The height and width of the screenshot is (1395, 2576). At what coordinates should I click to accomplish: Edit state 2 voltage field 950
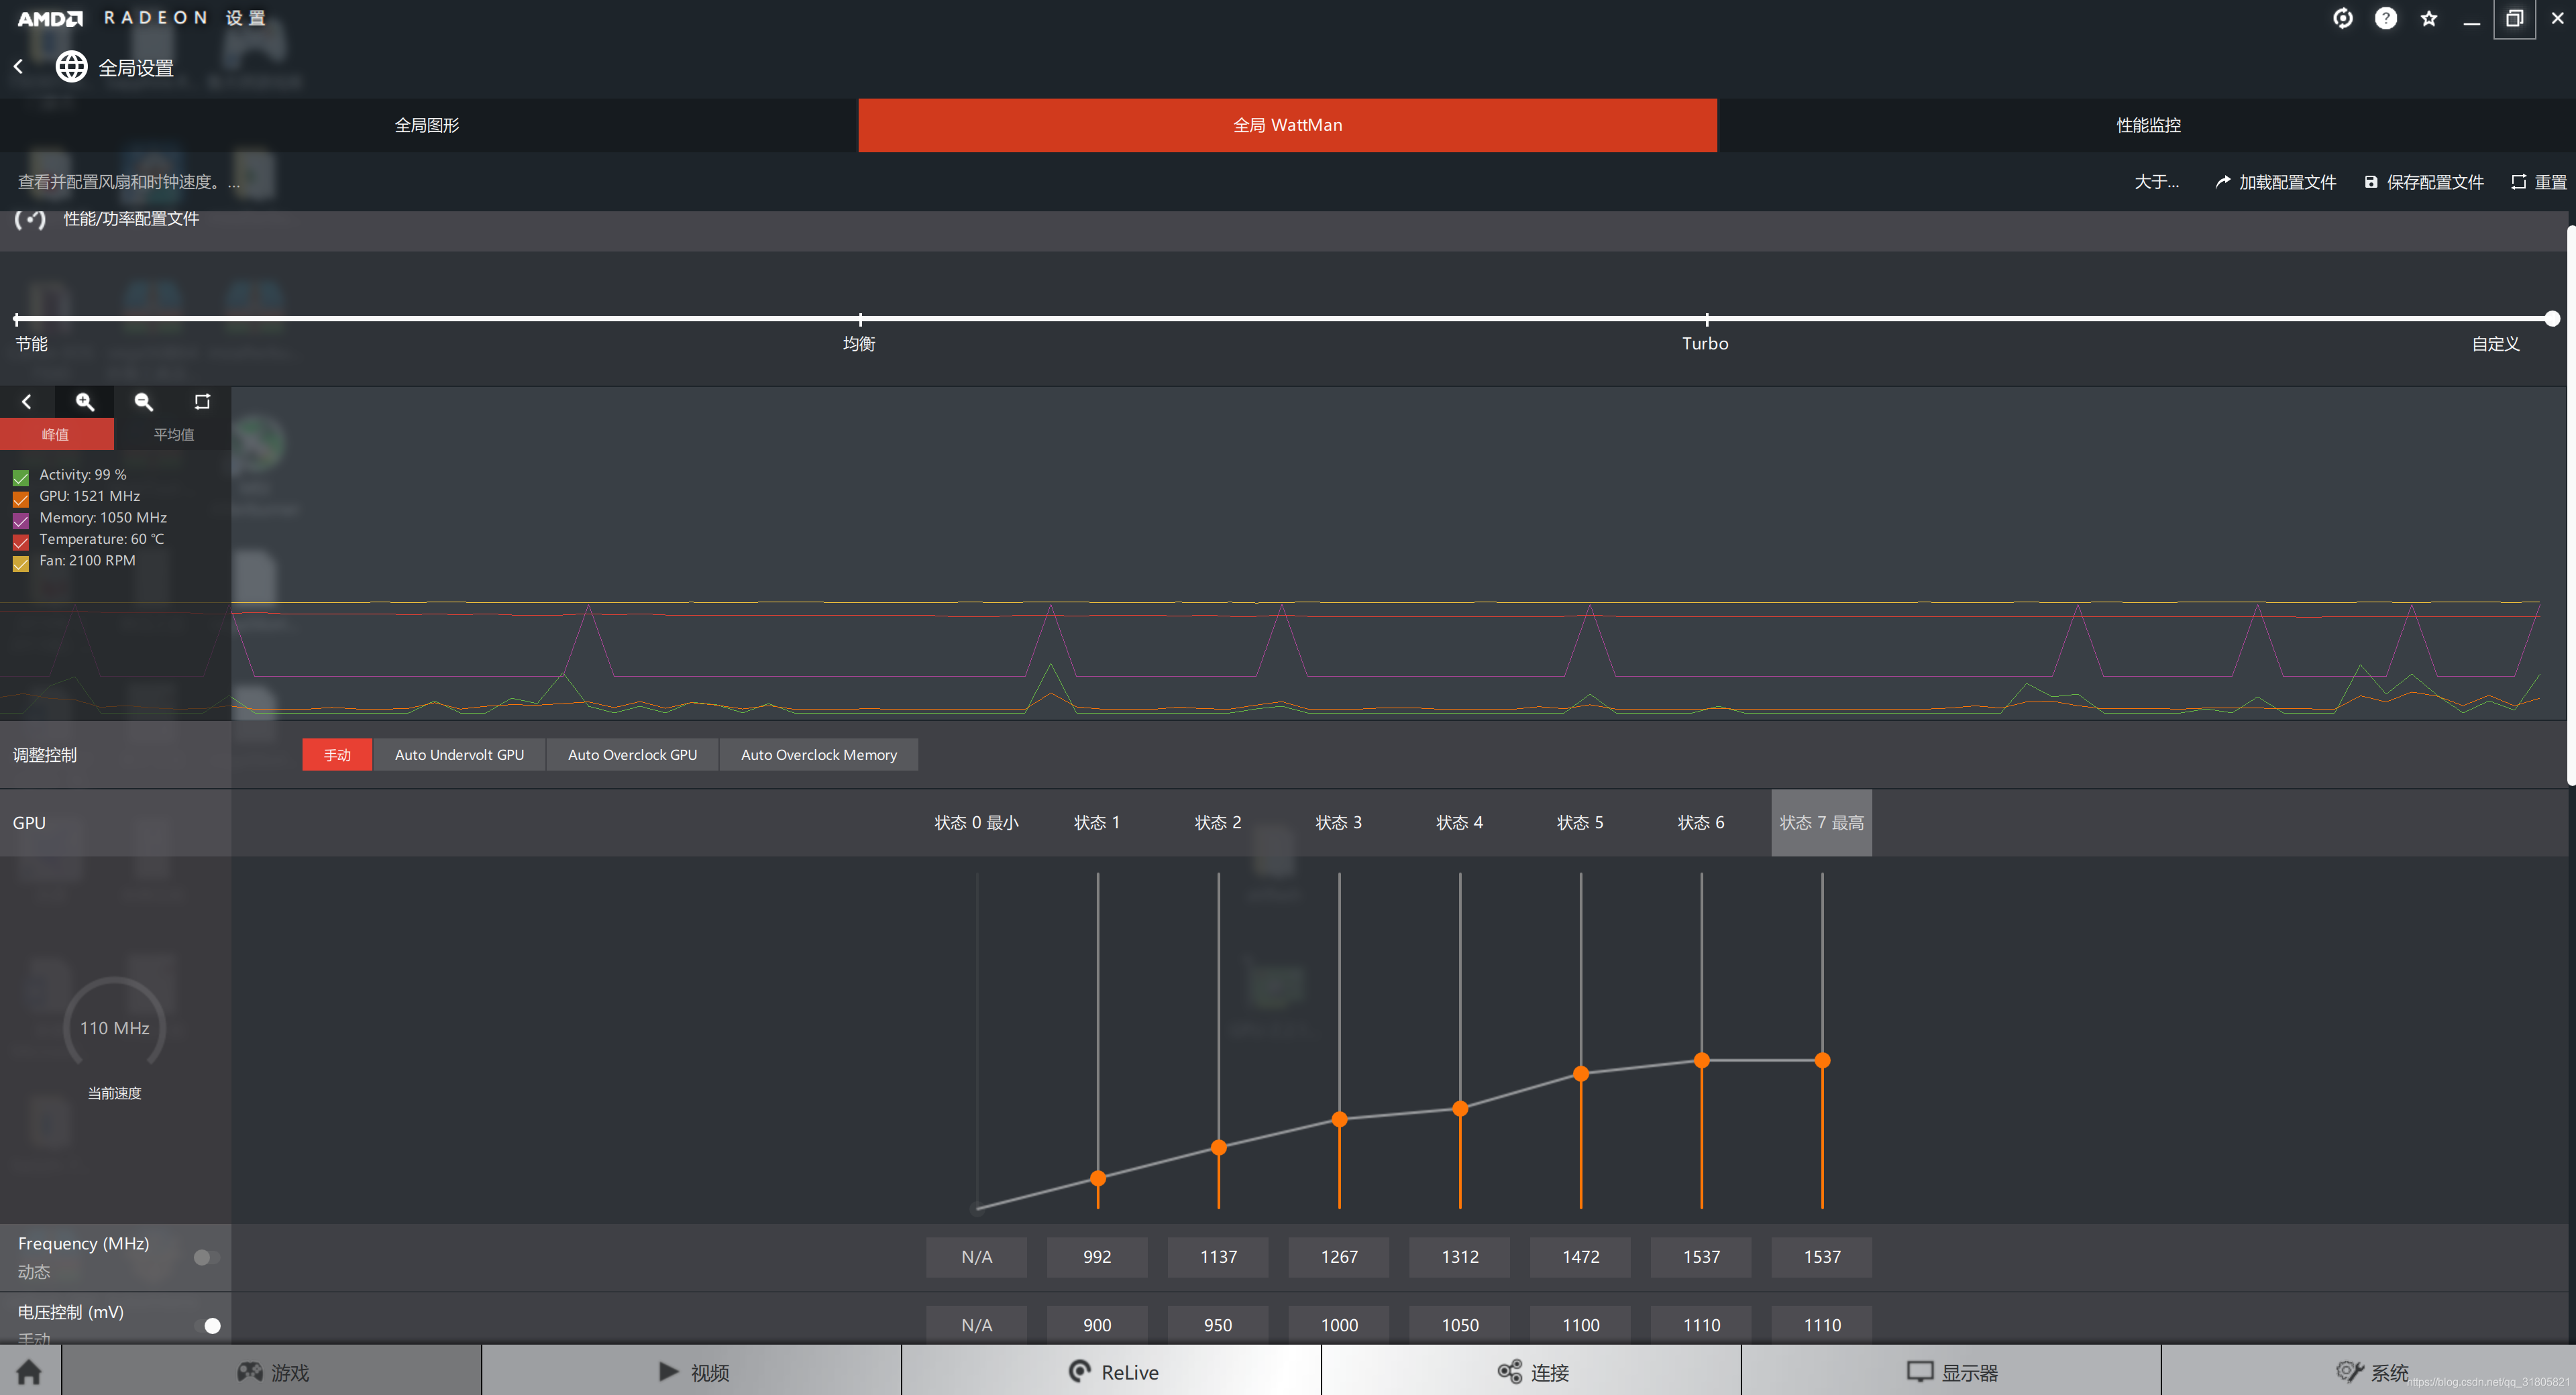tap(1218, 1325)
